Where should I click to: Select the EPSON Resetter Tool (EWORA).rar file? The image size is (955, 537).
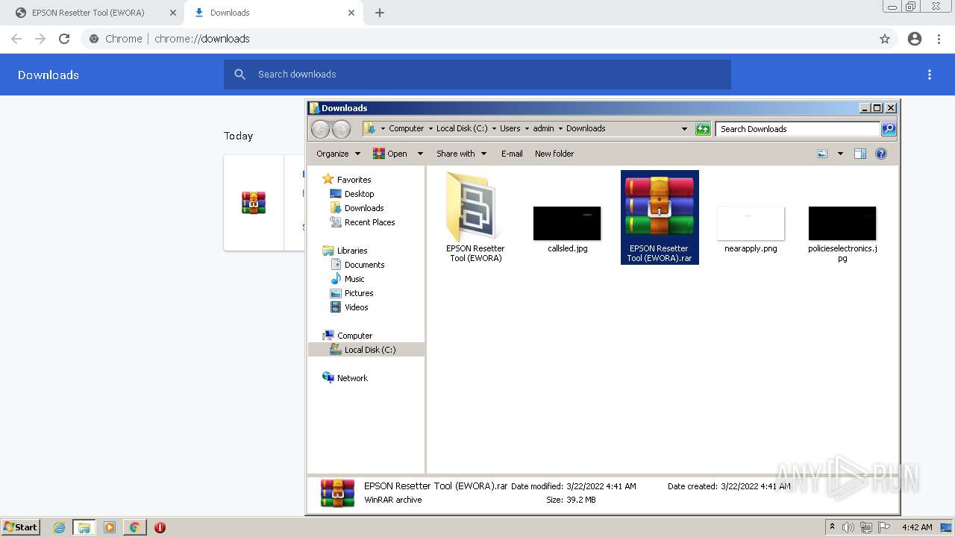(660, 217)
